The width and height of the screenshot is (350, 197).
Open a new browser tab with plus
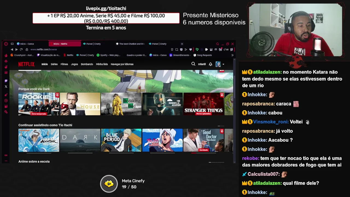coord(182,44)
